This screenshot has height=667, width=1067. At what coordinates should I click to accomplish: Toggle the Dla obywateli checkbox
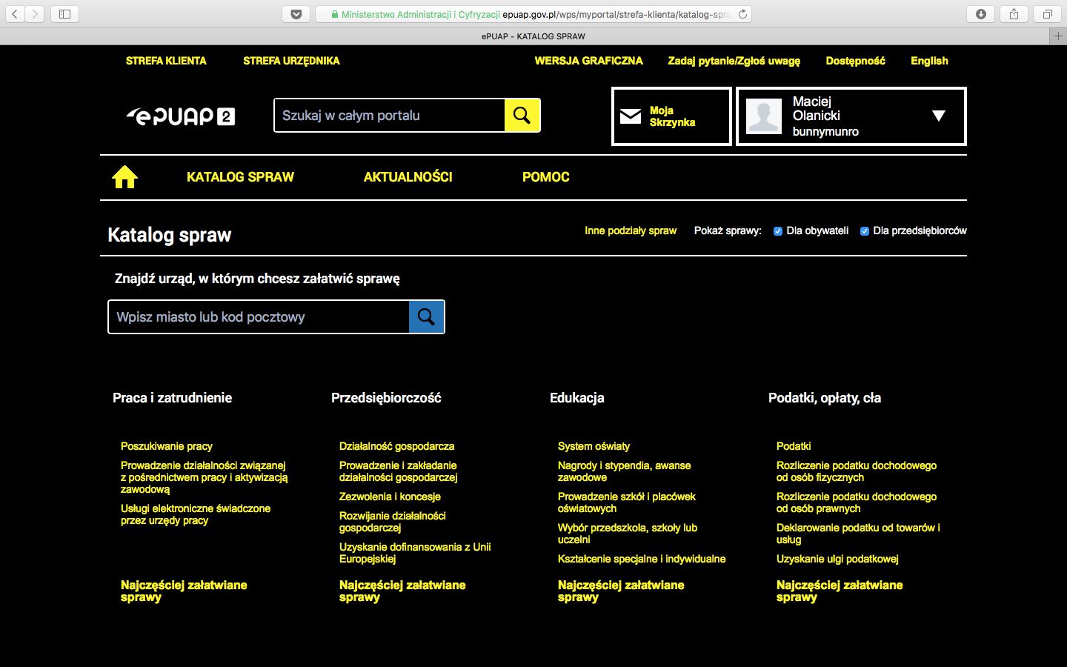tap(777, 231)
